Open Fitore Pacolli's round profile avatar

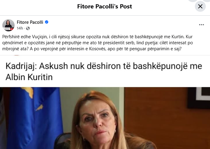(x=8, y=25)
